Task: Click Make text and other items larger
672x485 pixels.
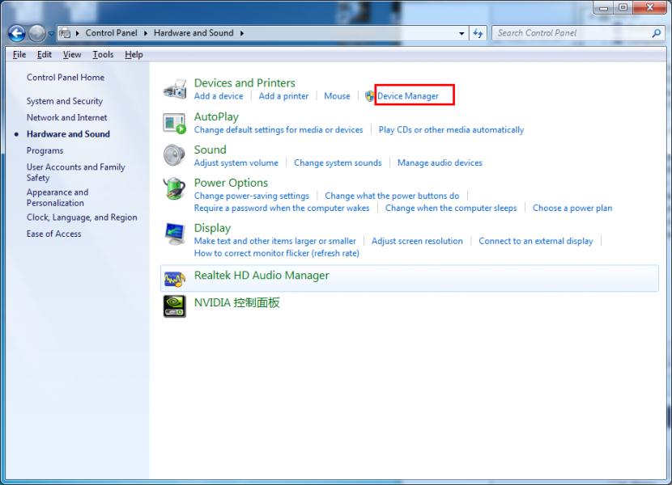Action: point(275,241)
